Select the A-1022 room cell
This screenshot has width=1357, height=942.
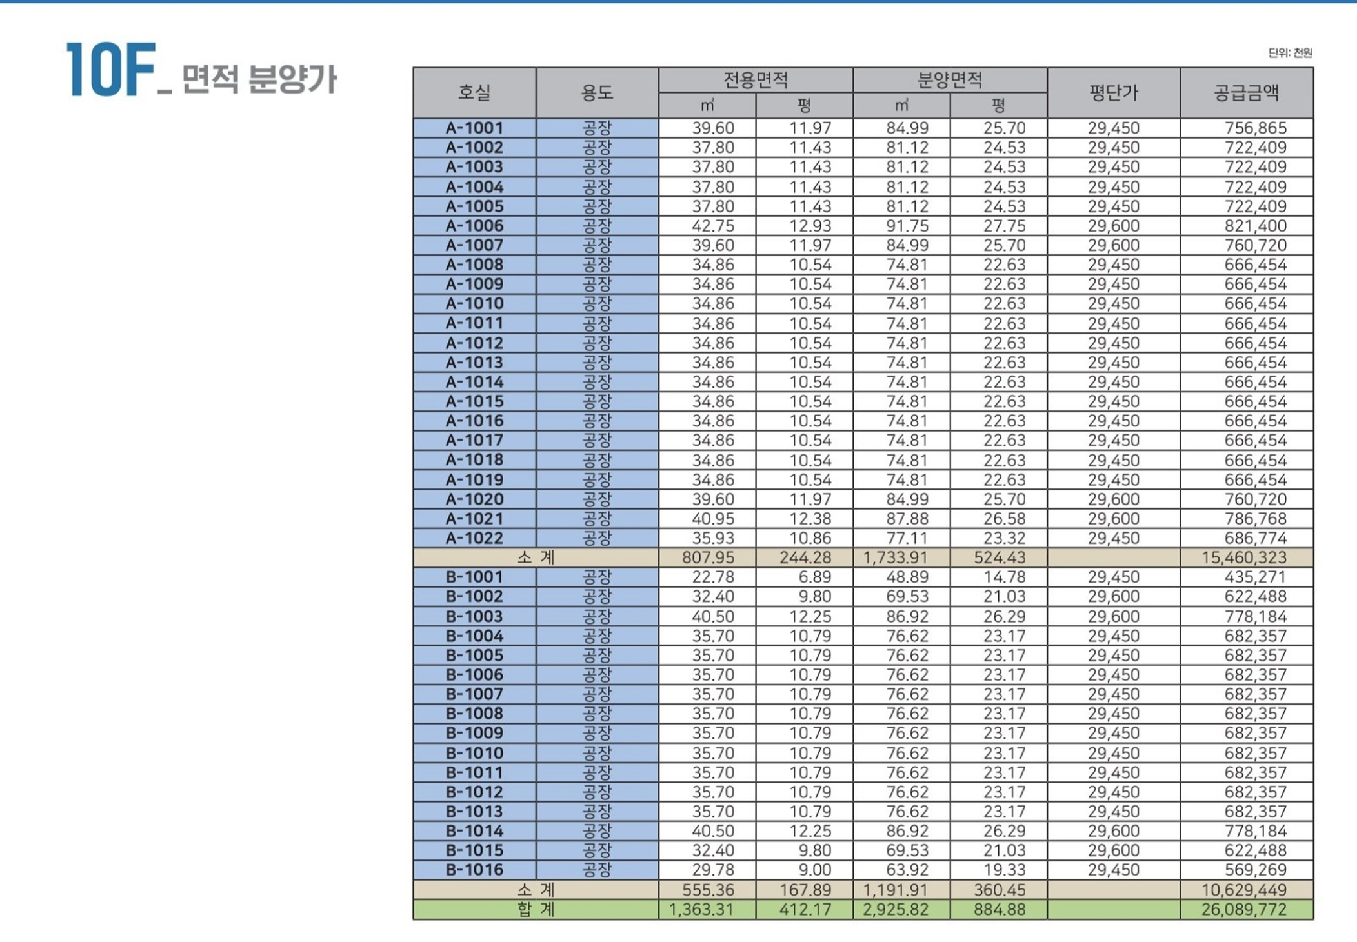[x=474, y=538]
